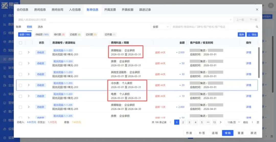Viewport: 276px width, 142px height.
Task: Filter by 已付款 (0)
Action: pos(91,34)
